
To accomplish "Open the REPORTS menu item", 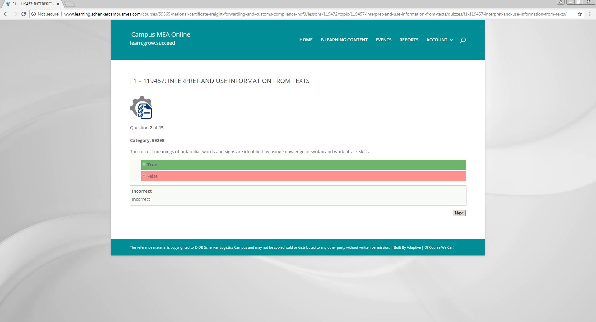I will click(409, 40).
